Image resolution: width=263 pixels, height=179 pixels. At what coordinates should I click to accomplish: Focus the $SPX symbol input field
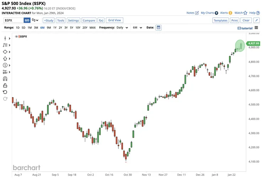pos(14,20)
